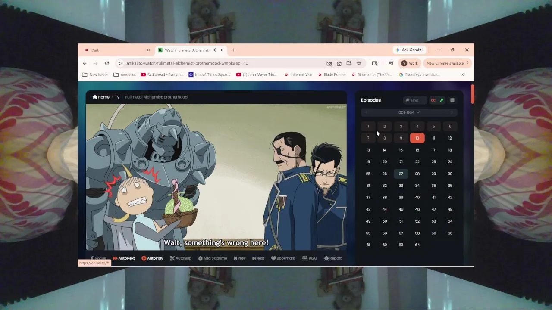Go to Prev episode
The image size is (552, 310).
(239, 258)
